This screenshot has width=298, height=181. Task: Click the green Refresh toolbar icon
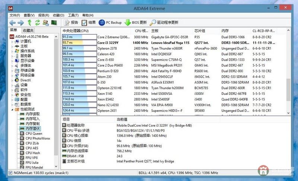(38, 23)
